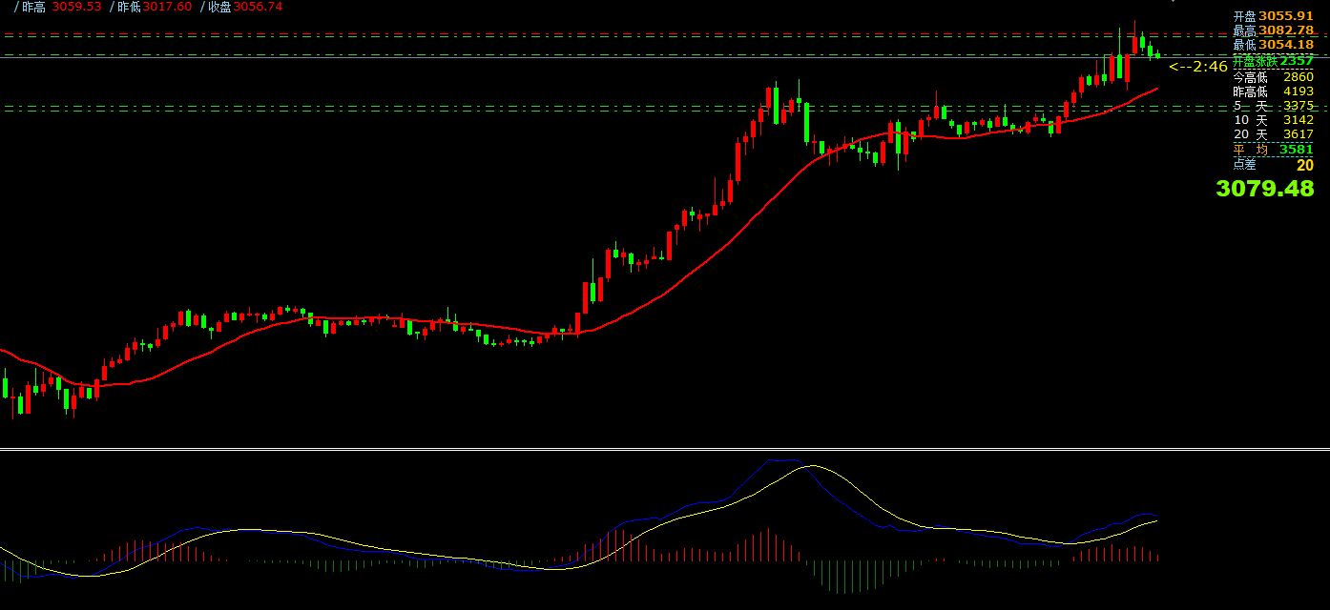The width and height of the screenshot is (1330, 610).
Task: Click the deepest negative MACD histogram bar
Action: click(837, 577)
